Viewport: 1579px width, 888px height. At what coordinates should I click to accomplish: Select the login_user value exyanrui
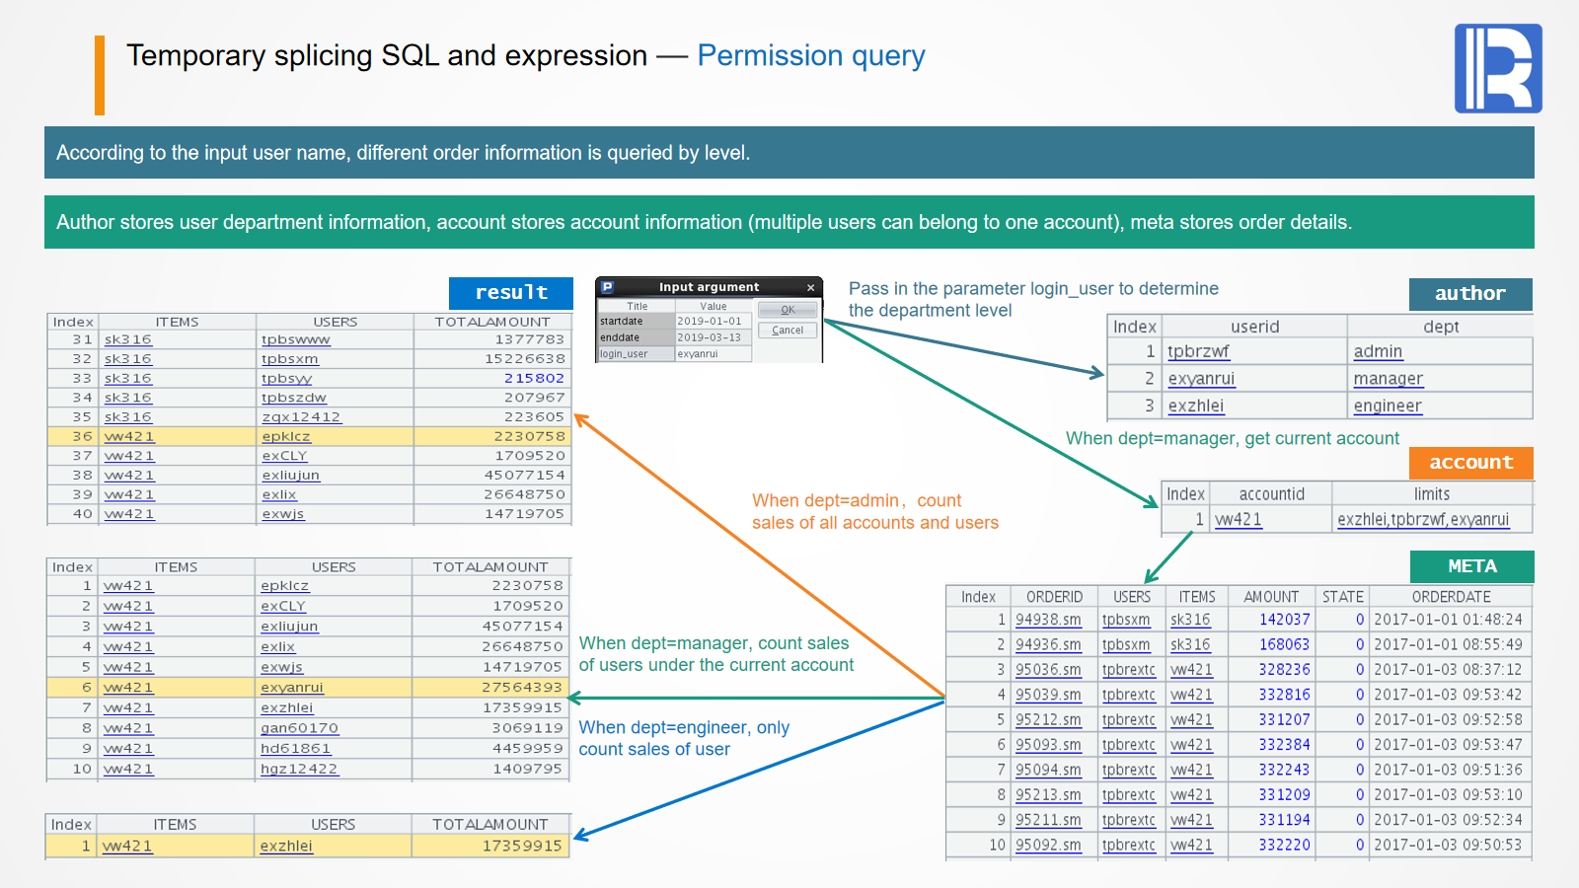tap(711, 354)
